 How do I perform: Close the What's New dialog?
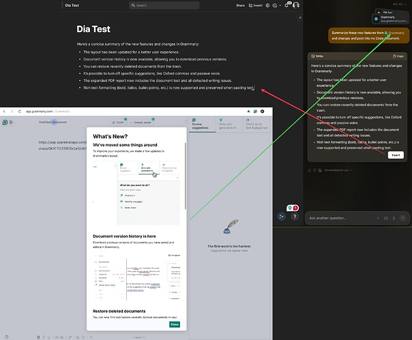[x=175, y=324]
